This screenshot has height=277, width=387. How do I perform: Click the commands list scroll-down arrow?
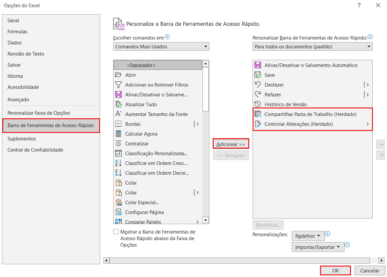point(205,220)
